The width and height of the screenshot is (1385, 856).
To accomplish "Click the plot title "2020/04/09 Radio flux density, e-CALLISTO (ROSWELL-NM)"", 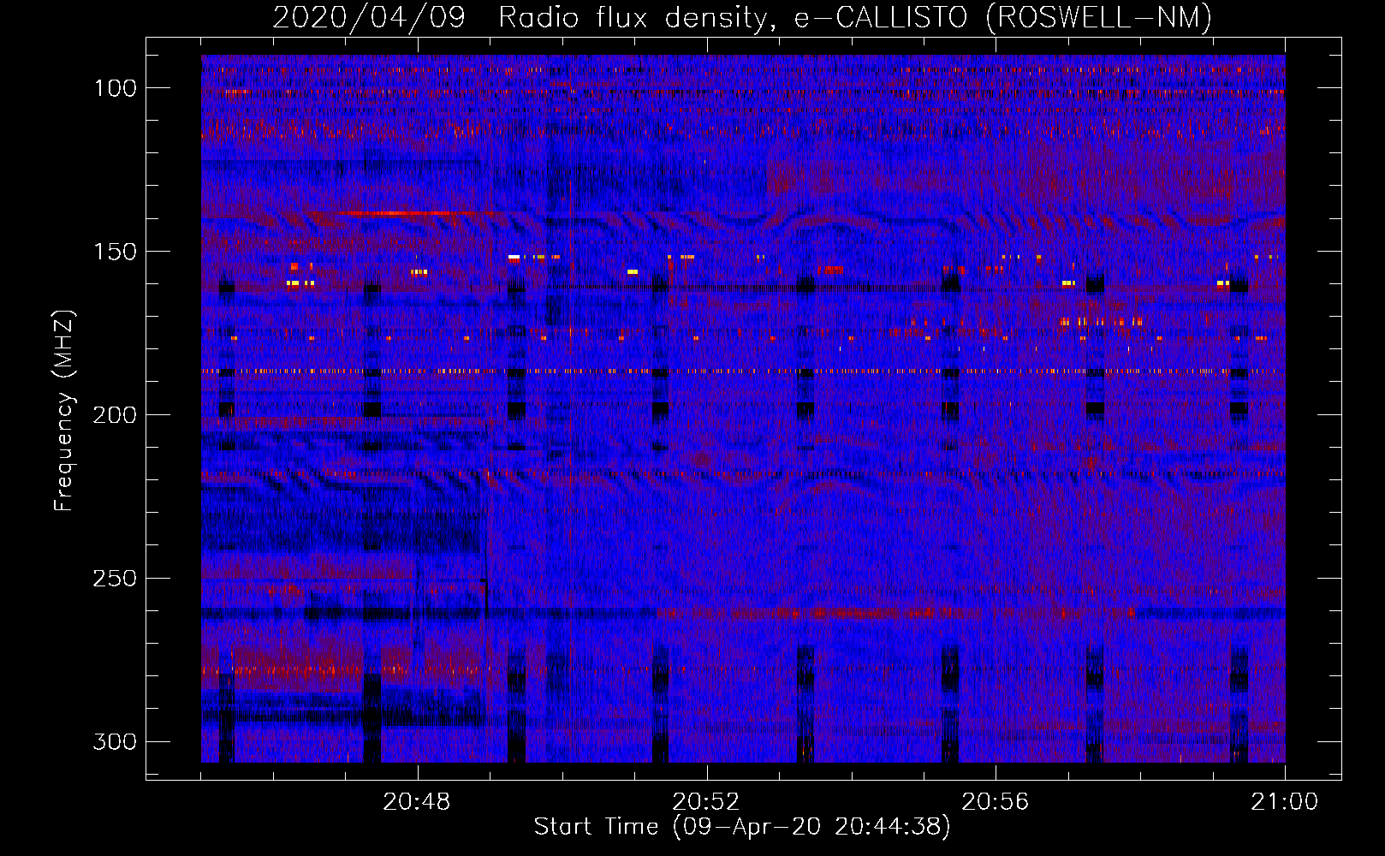I will [742, 17].
